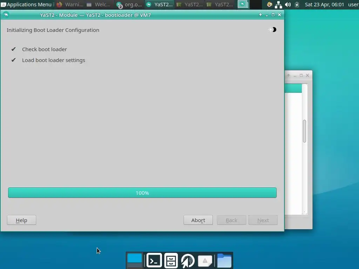This screenshot has width=359, height=269.
Task: Switch to the third YaST2 taskbar entry
Action: 220,4
